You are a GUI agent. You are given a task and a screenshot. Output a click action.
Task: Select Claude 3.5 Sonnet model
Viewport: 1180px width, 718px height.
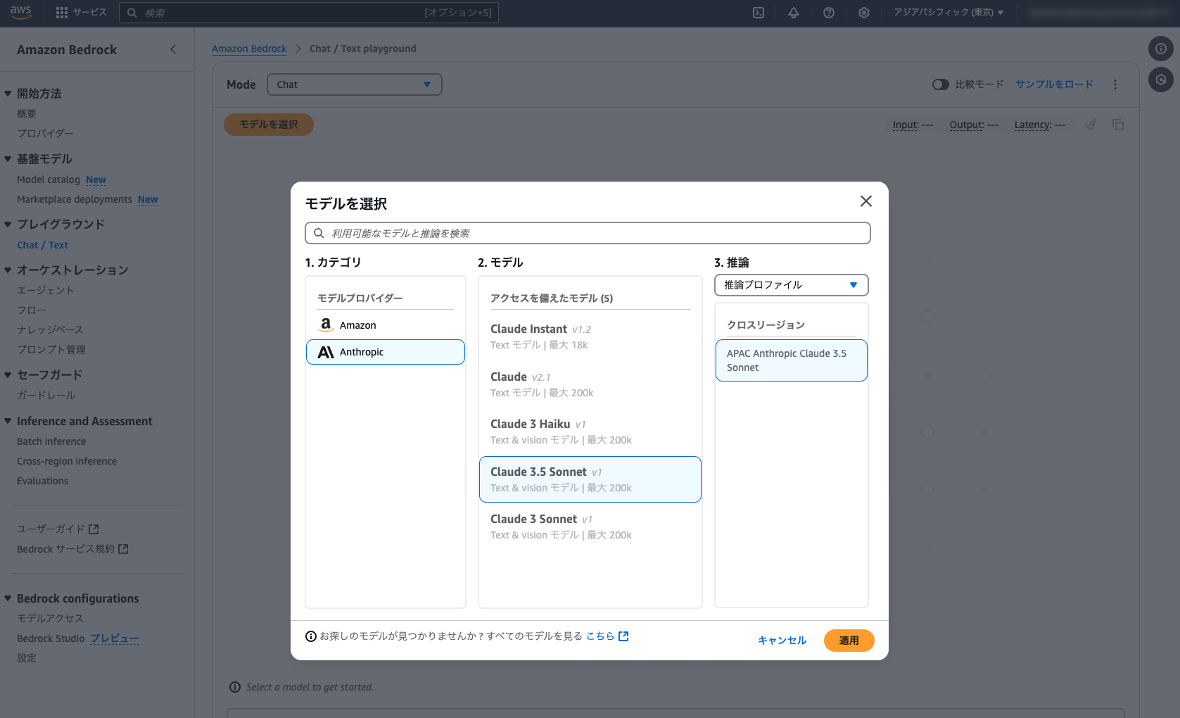590,479
